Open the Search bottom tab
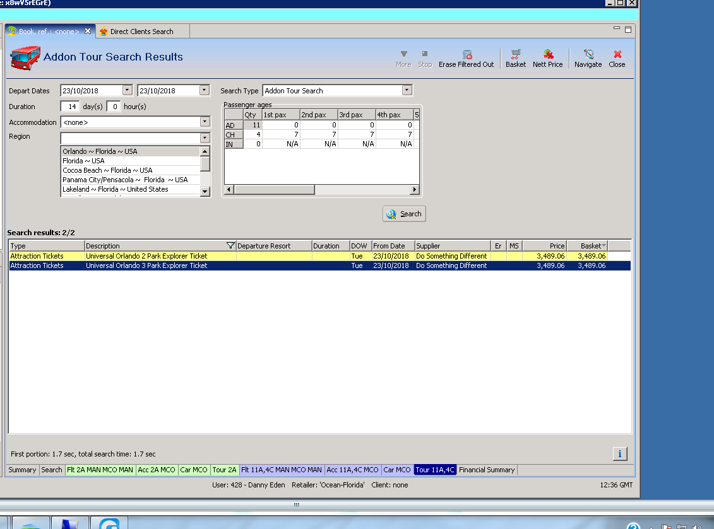The image size is (714, 529). (x=52, y=470)
